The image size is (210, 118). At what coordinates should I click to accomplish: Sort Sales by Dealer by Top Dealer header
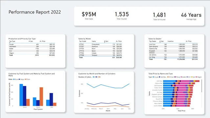click(x=153, y=41)
